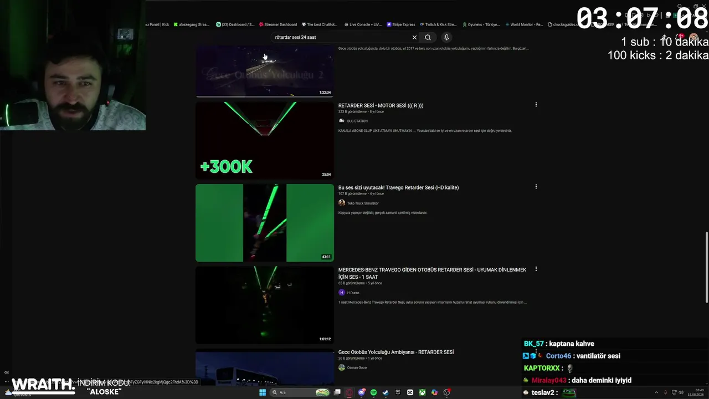Click '65 B görüntüleme' view count
Screen dimensions: 709x399
tap(352, 283)
